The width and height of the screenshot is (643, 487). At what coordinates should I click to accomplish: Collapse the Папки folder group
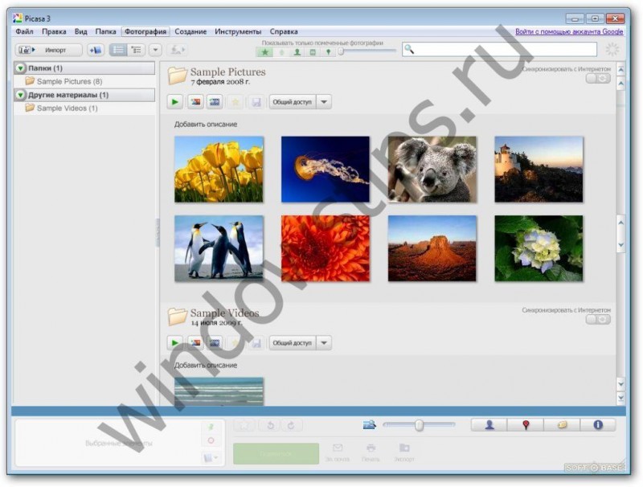pyautogui.click(x=21, y=68)
